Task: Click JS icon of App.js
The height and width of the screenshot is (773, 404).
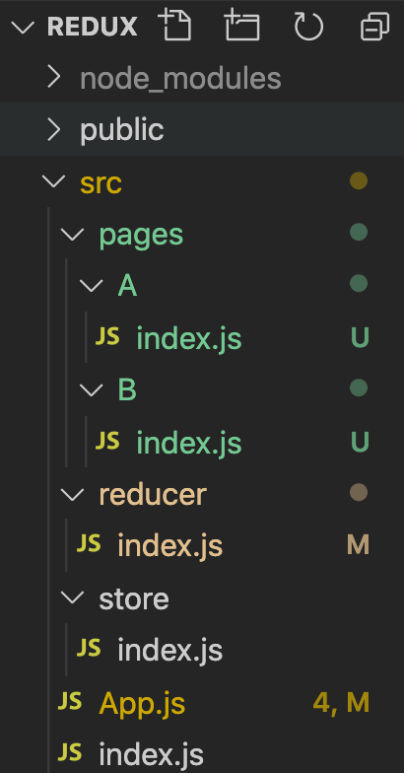Action: [x=70, y=702]
